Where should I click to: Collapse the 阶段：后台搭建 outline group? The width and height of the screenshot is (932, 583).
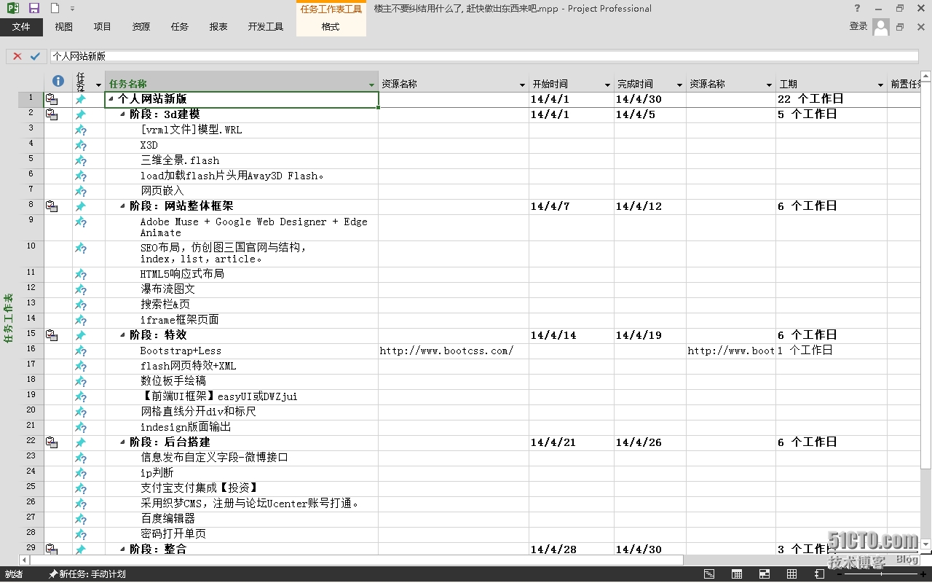[x=123, y=442]
